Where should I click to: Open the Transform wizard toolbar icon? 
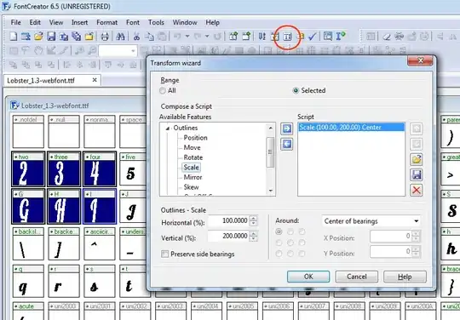(x=288, y=37)
